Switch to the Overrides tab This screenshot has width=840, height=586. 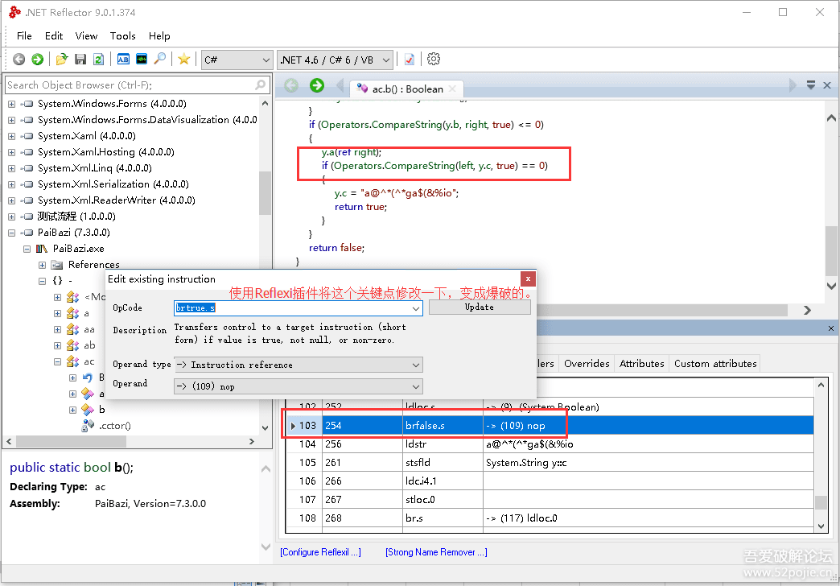(x=587, y=364)
